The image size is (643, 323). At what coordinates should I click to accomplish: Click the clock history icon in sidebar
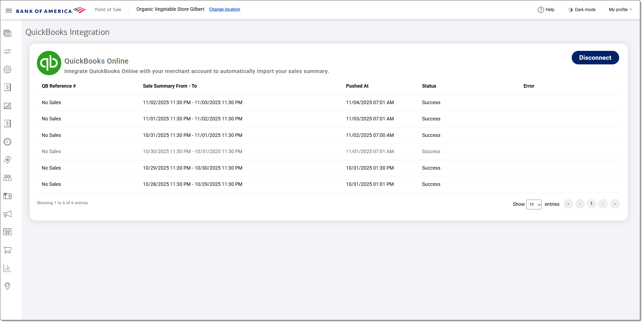(x=8, y=142)
